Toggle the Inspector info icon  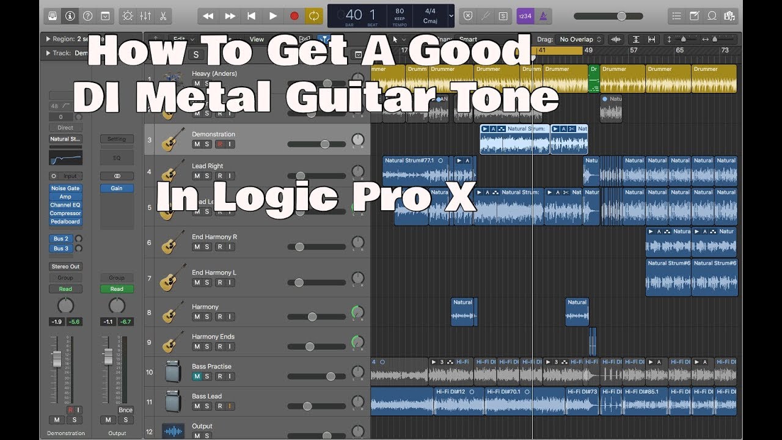coord(70,16)
